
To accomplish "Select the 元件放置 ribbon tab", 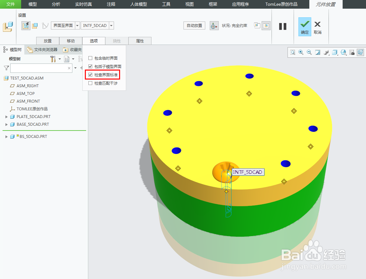I will tap(326, 4).
